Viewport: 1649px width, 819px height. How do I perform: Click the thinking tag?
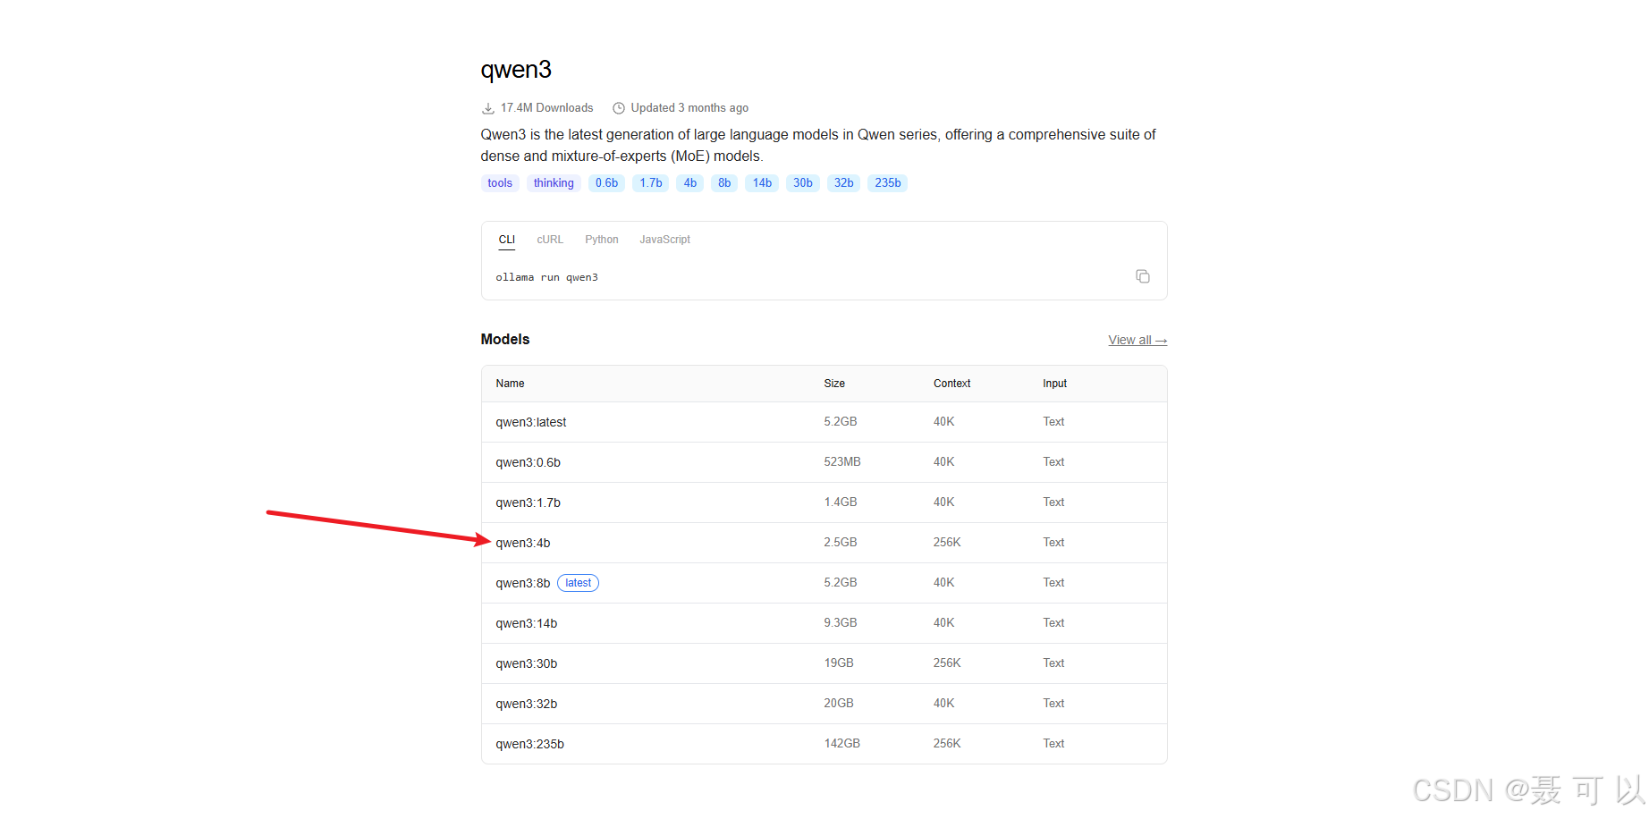(554, 183)
